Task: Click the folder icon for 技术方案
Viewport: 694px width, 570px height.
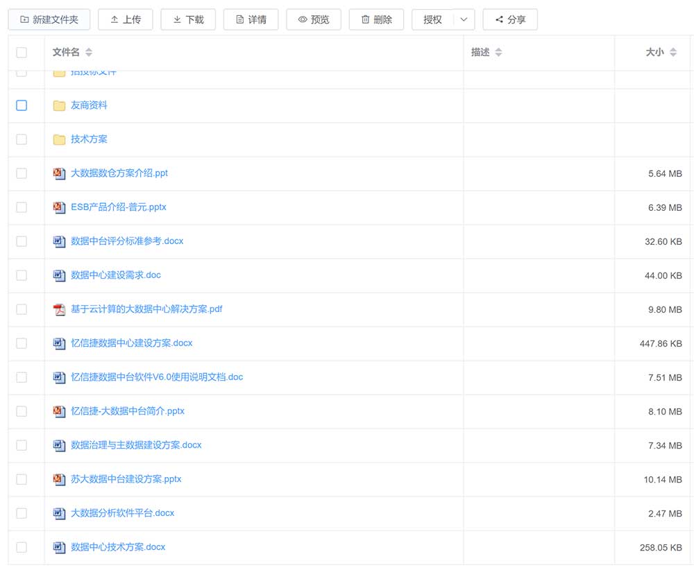Action: click(x=60, y=139)
